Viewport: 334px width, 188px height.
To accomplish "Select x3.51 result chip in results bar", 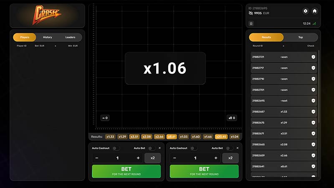I will [134, 137].
